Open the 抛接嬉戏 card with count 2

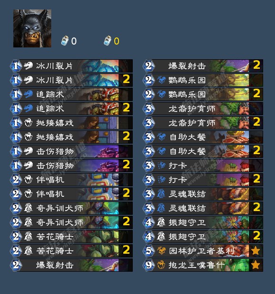click(x=72, y=137)
